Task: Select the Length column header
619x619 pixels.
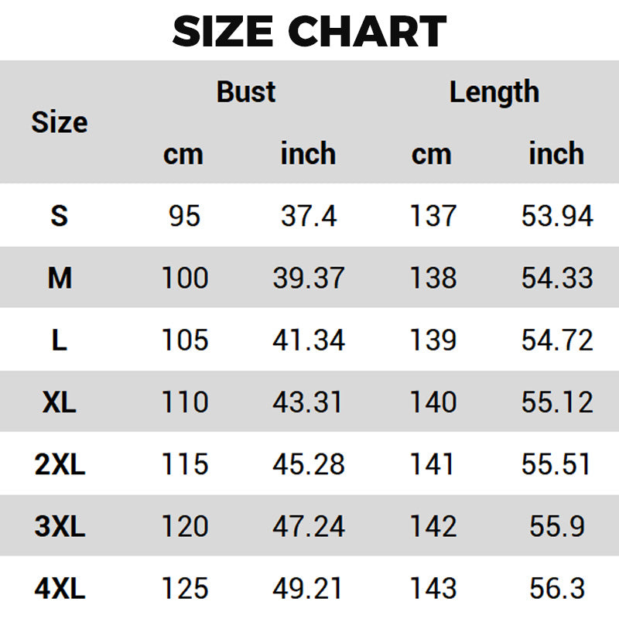Action: point(494,92)
